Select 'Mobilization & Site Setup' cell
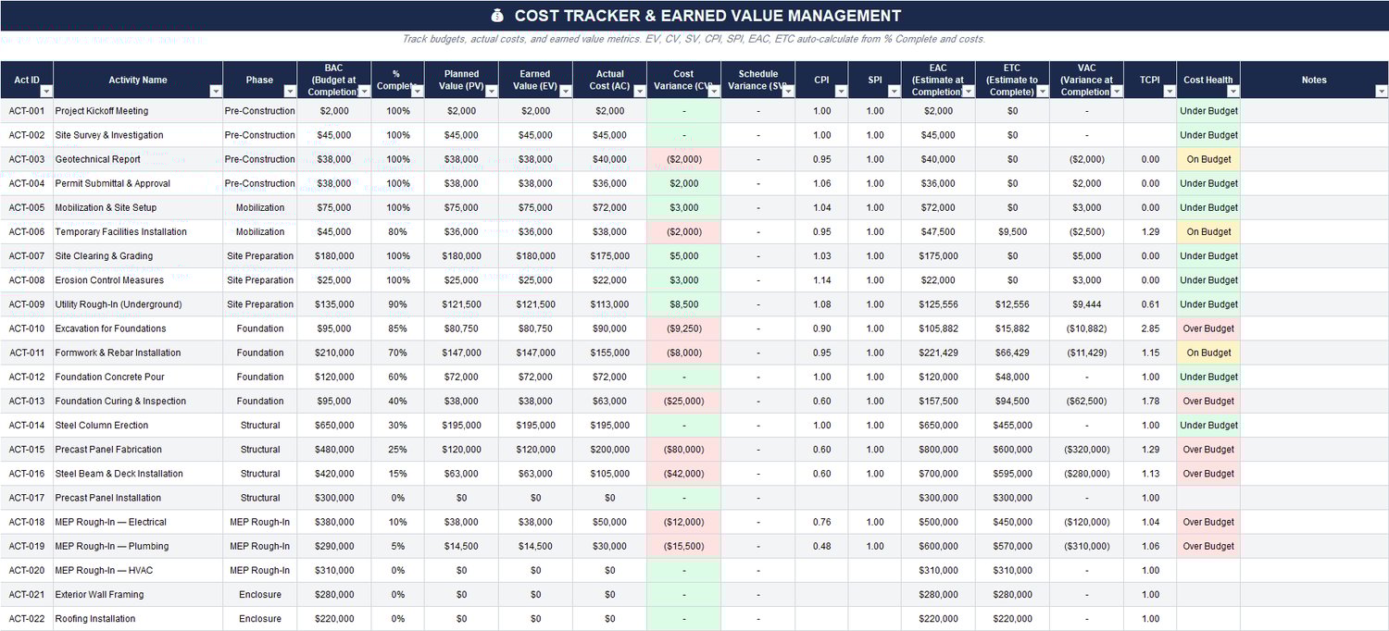Viewport: 1389px width, 631px height. click(138, 207)
